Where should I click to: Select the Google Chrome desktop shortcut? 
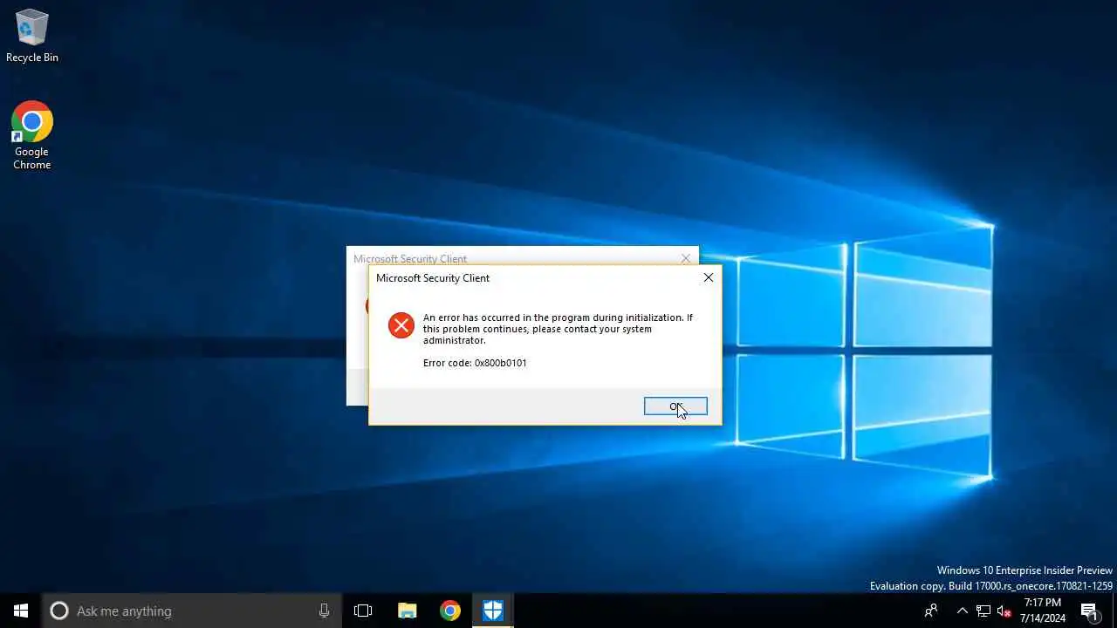(32, 136)
